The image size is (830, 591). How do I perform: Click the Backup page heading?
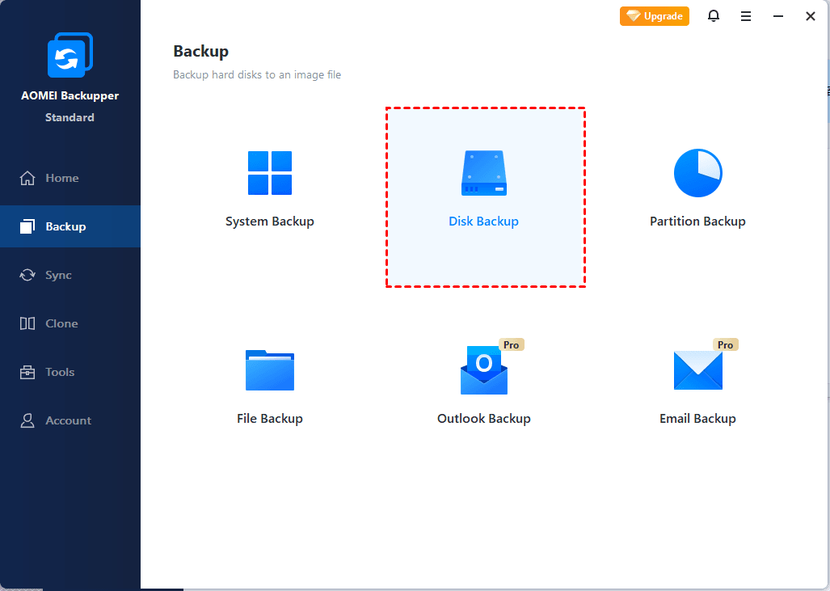coord(201,52)
